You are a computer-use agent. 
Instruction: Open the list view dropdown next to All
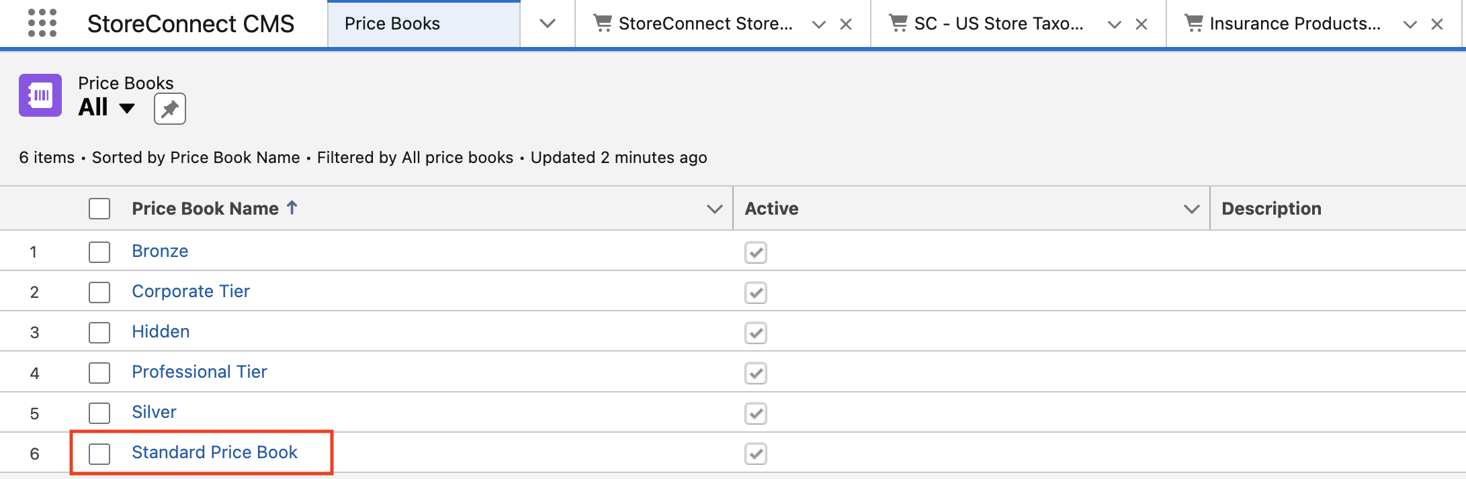tap(127, 108)
